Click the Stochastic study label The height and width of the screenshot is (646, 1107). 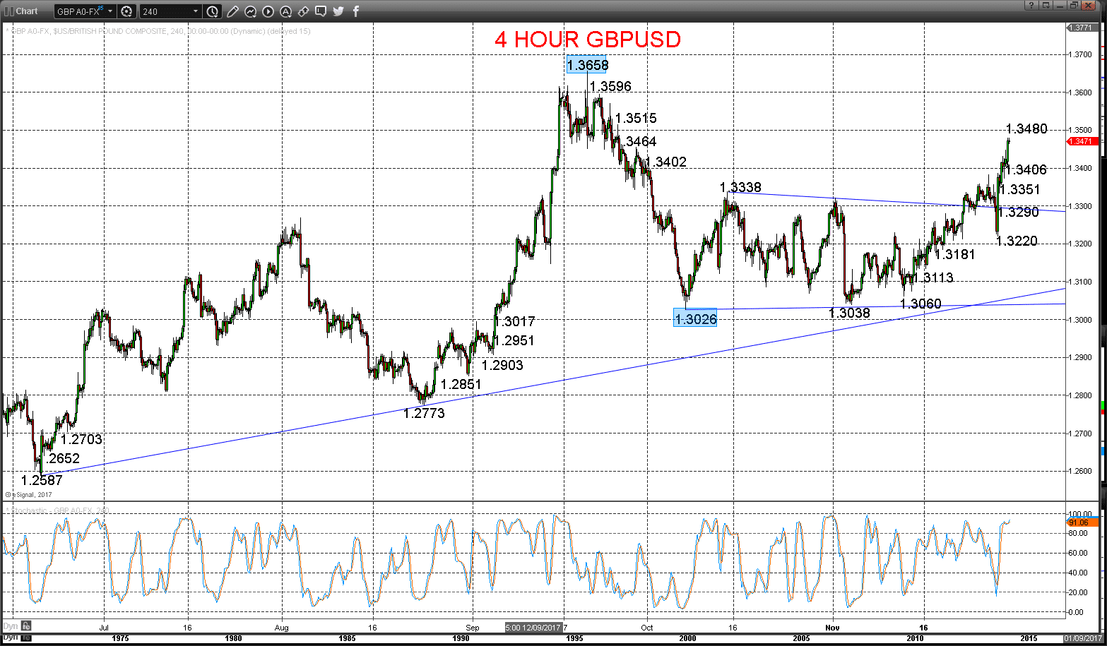pos(57,510)
